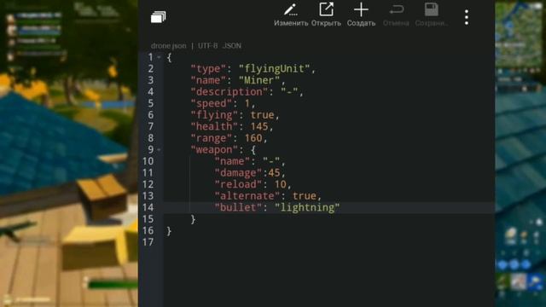Tap the Создать plus icon
The height and width of the screenshot is (307, 546).
pyautogui.click(x=361, y=9)
